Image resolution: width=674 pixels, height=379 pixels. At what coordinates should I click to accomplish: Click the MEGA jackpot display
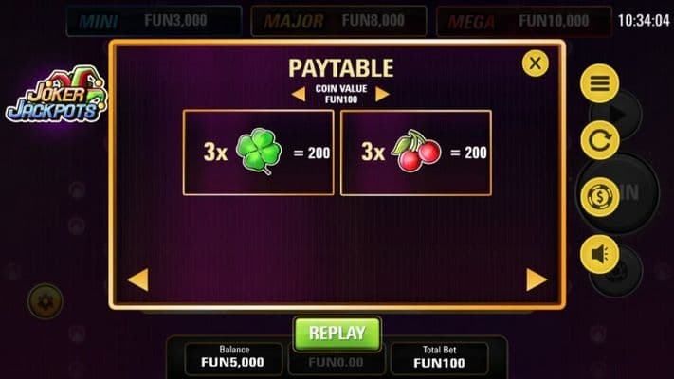tap(524, 21)
